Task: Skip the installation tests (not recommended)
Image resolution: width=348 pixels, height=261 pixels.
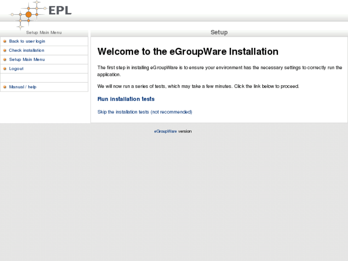Action: pyautogui.click(x=145, y=112)
